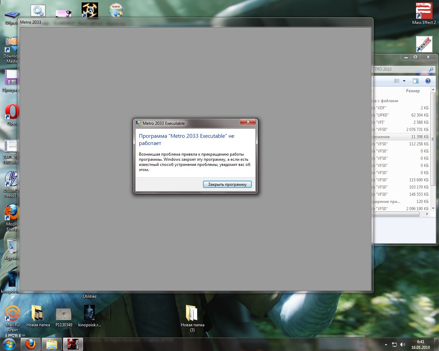Show hidden system tray icons

pyautogui.click(x=386, y=344)
